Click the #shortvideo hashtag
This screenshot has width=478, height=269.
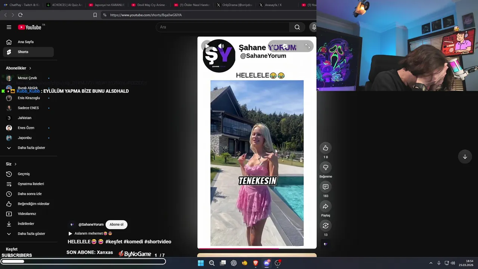(158, 242)
